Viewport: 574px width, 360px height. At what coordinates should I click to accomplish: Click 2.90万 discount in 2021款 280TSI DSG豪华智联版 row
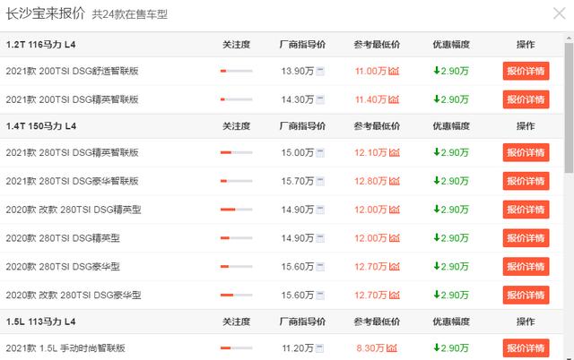(451, 181)
